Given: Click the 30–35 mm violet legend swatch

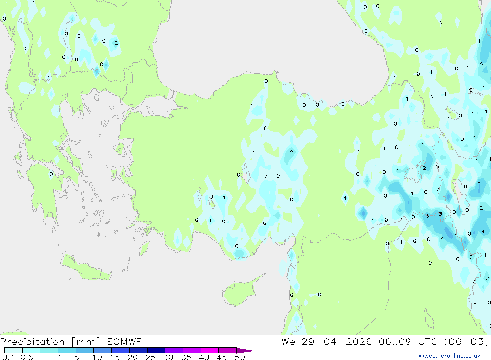Looking at the screenshot, I should (174, 350).
